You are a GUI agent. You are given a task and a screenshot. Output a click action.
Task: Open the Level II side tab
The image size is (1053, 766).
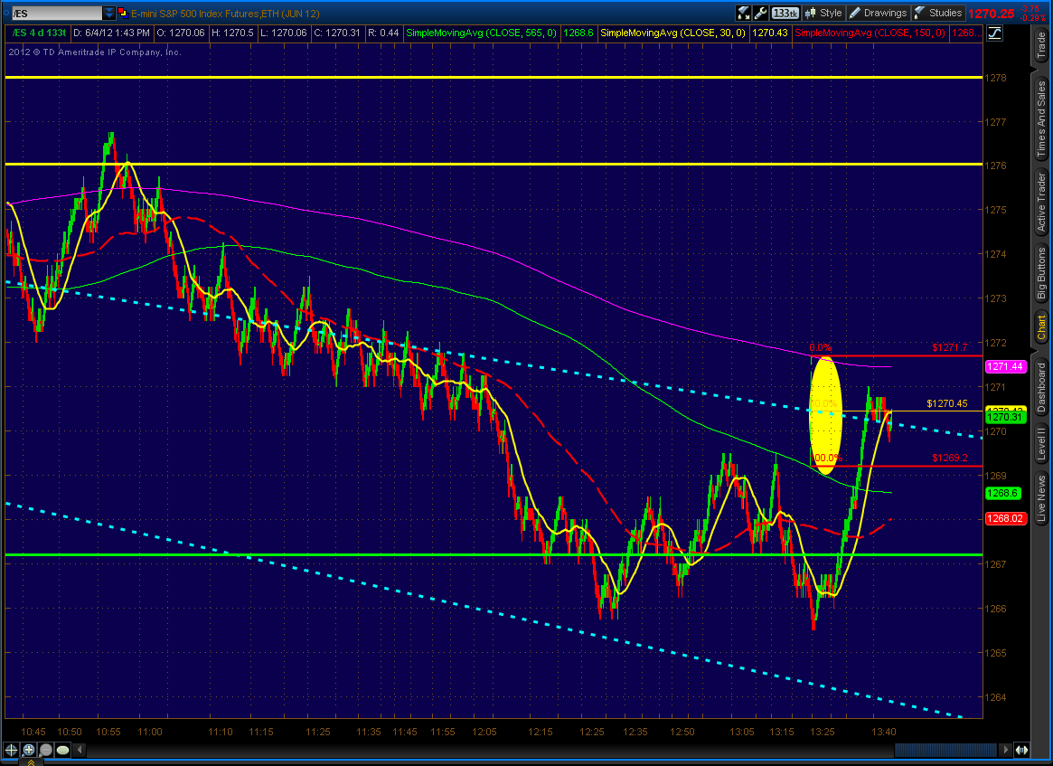click(x=1041, y=443)
